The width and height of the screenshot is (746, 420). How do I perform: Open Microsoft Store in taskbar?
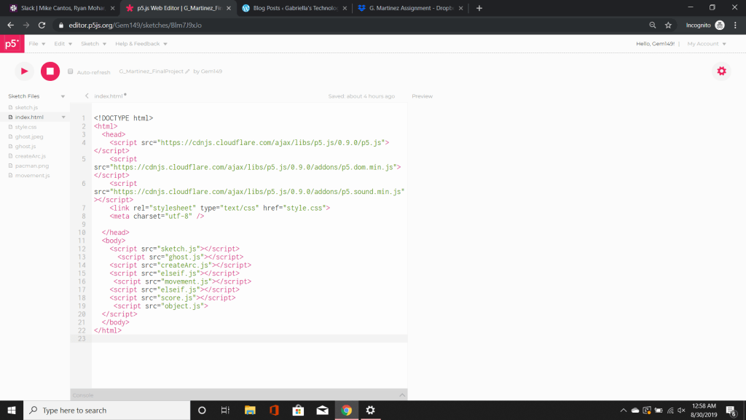[x=297, y=411]
